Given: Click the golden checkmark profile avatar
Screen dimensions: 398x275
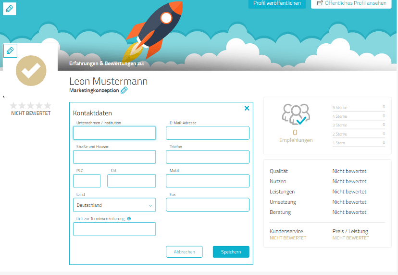Looking at the screenshot, I should coord(31,71).
